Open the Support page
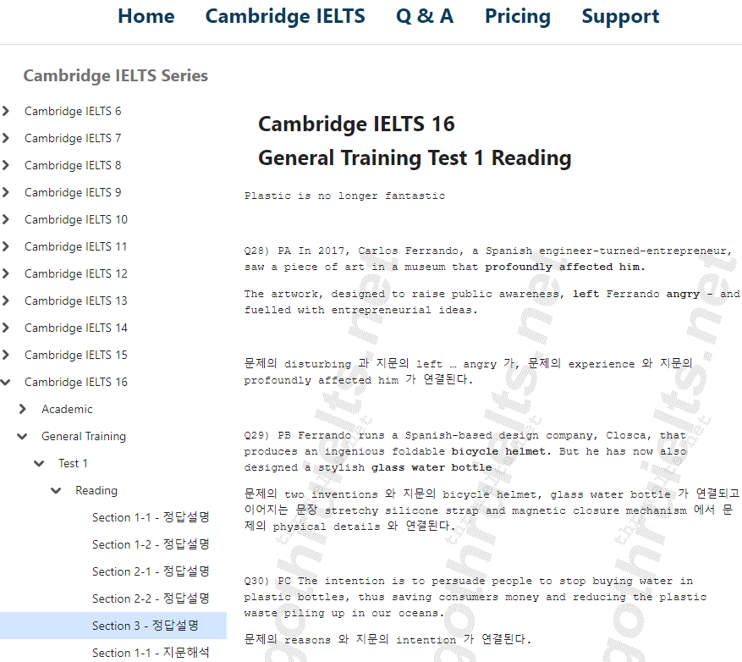This screenshot has width=742, height=662. (620, 16)
